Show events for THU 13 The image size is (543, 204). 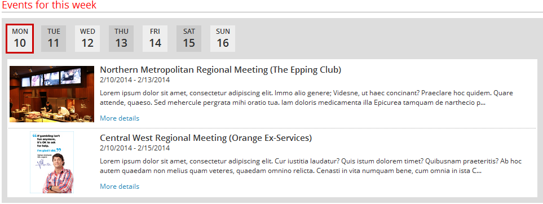coord(121,38)
